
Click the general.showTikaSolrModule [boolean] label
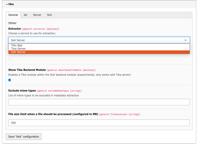pos(71,70)
